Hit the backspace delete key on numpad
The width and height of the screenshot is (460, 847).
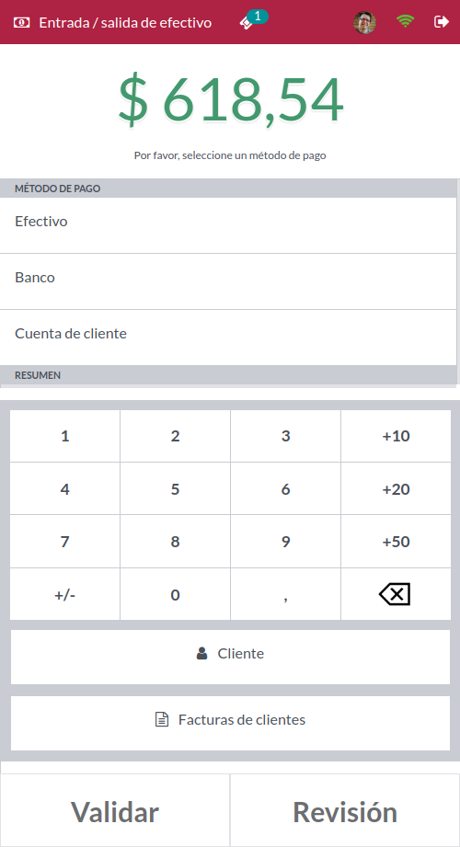[396, 594]
